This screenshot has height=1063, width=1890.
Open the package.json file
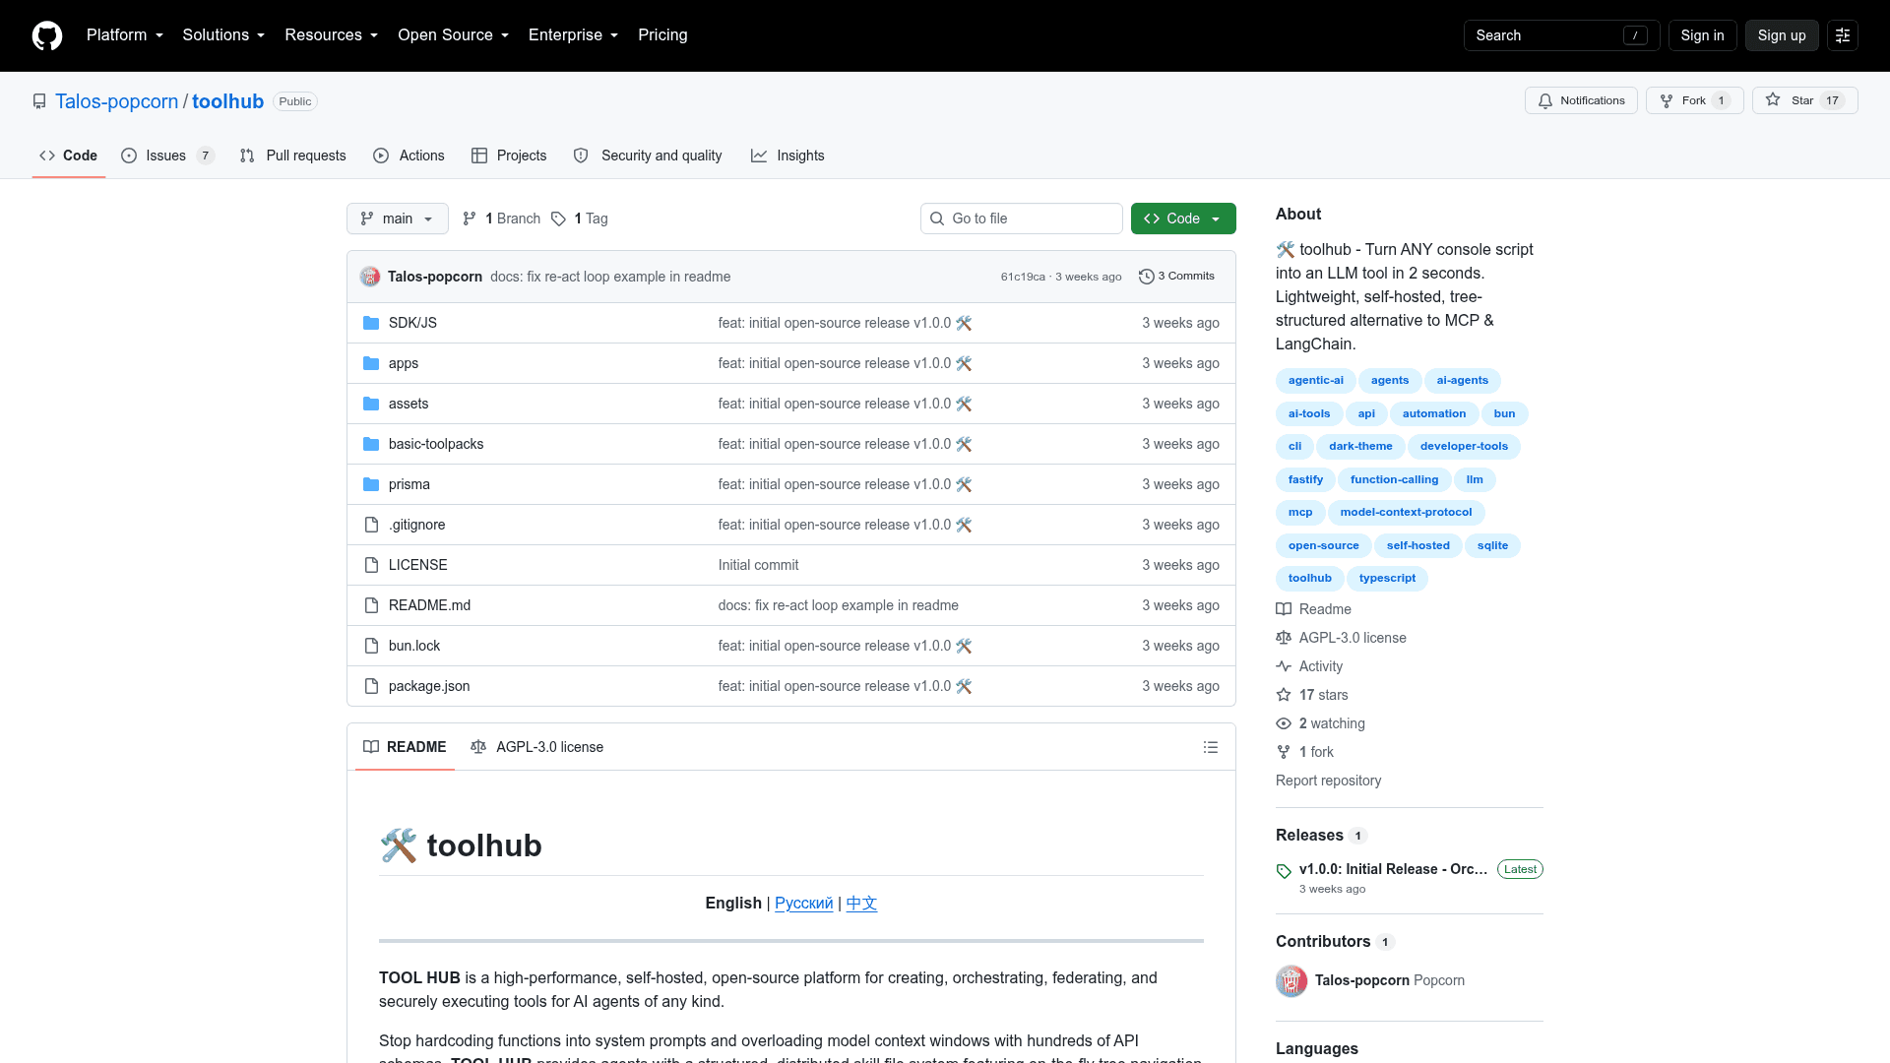[429, 686]
